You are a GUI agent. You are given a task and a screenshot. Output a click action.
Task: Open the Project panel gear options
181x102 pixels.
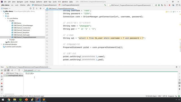pos(40,8)
